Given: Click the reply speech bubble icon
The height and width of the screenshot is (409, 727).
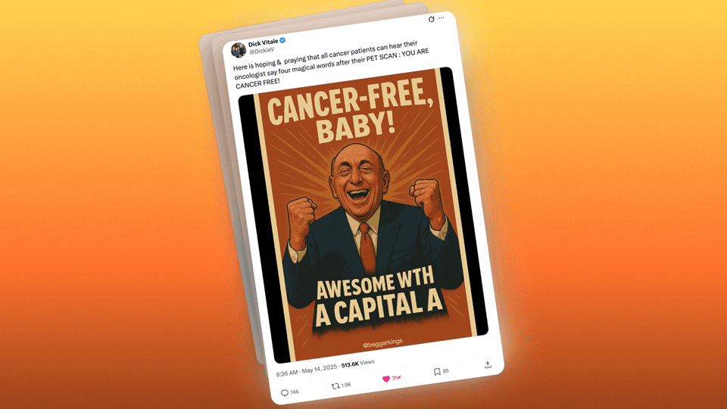Looking at the screenshot, I should tap(285, 393).
